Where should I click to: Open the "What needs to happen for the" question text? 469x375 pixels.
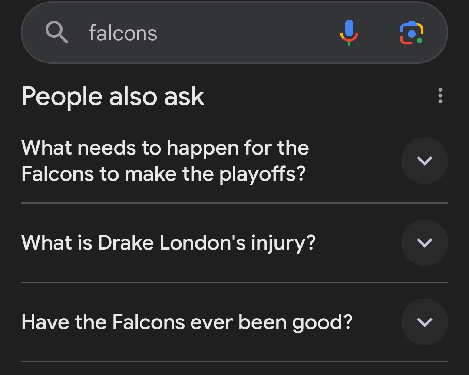(165, 148)
